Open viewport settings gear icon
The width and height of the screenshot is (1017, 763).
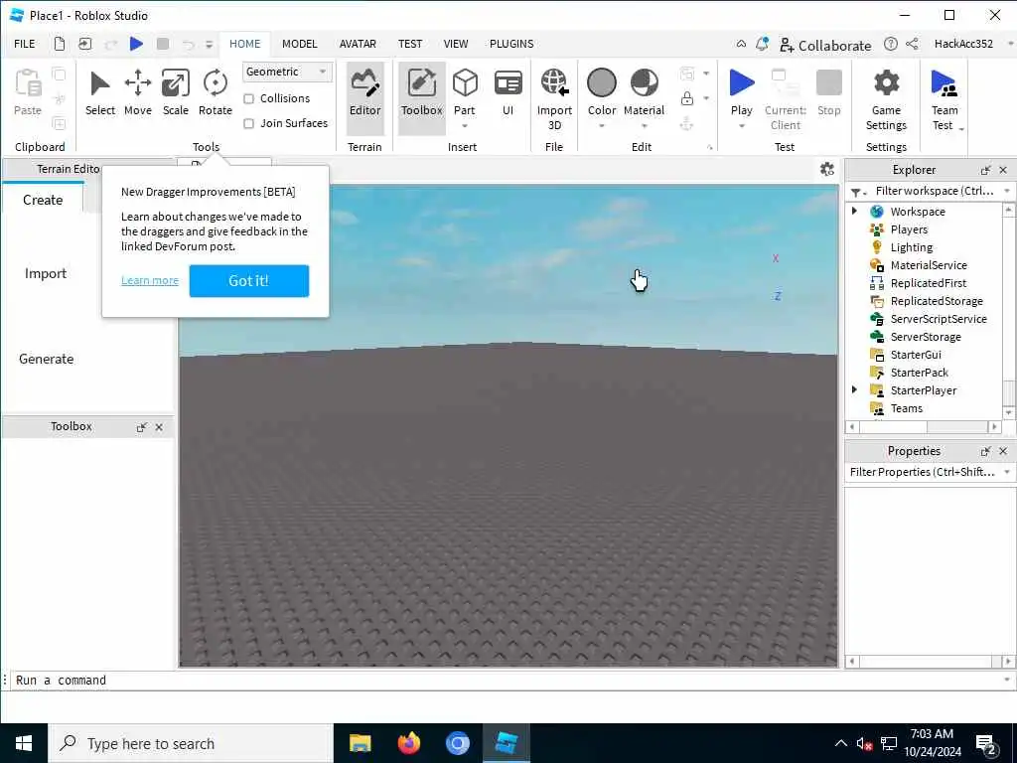click(x=827, y=169)
